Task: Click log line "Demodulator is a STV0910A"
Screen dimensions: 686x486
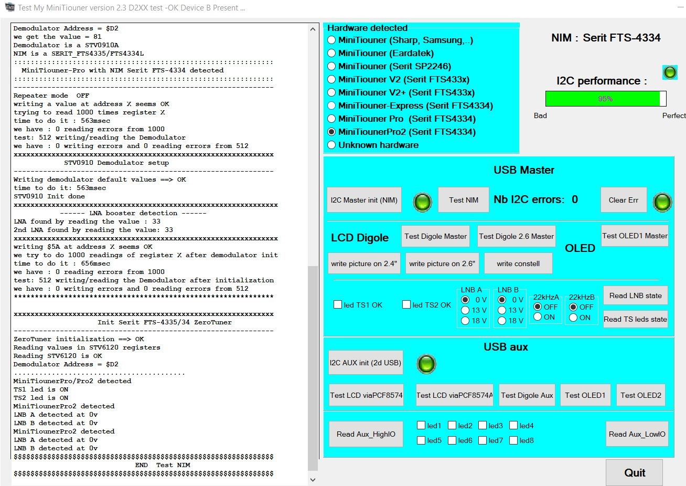Action: [x=66, y=45]
